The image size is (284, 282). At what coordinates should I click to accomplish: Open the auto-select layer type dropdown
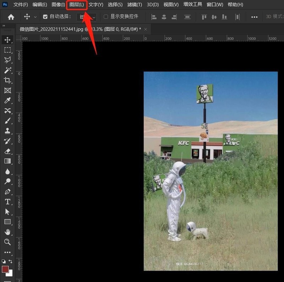[x=87, y=17]
